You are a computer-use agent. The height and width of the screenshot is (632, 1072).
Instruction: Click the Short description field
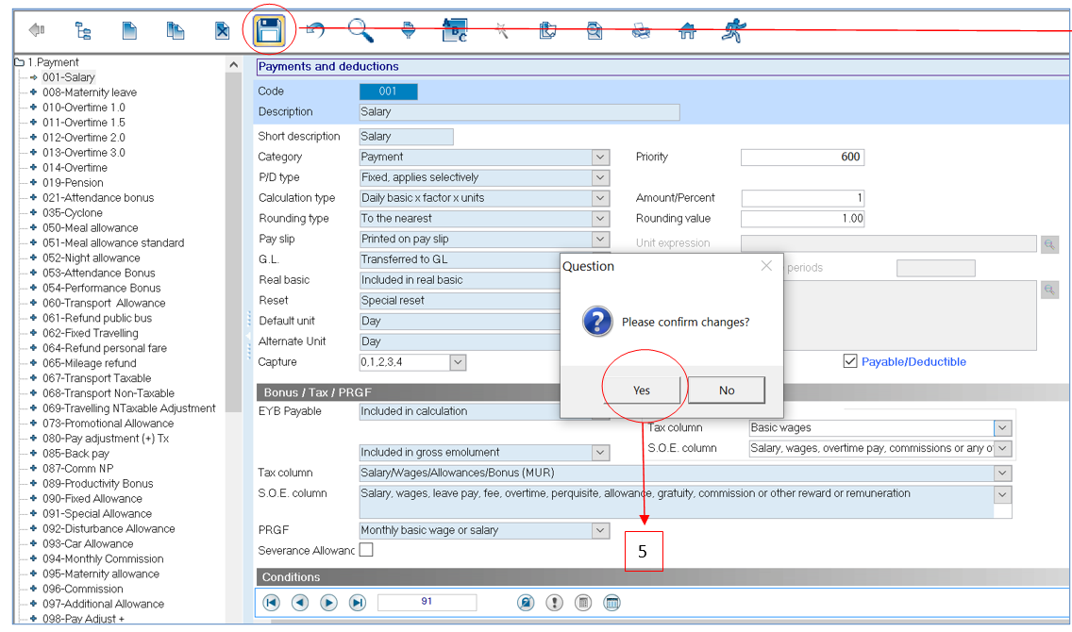pos(406,137)
